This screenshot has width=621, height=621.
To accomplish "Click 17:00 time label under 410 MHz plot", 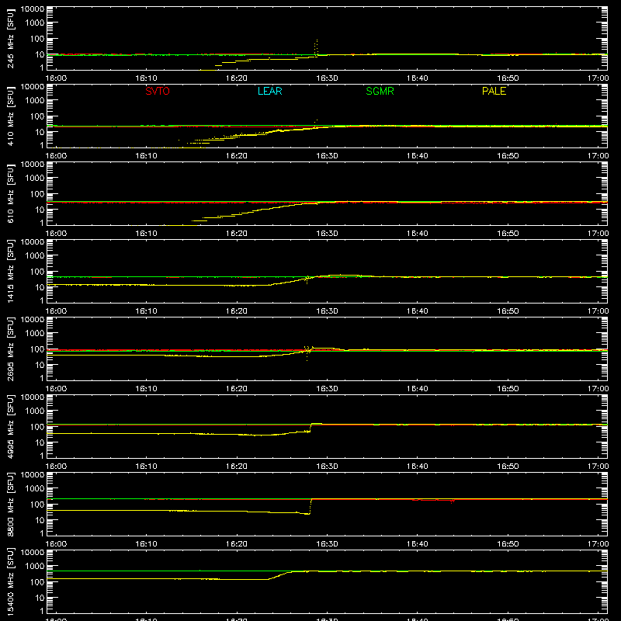I will tap(598, 156).
